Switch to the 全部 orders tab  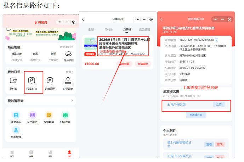(x=91, y=29)
